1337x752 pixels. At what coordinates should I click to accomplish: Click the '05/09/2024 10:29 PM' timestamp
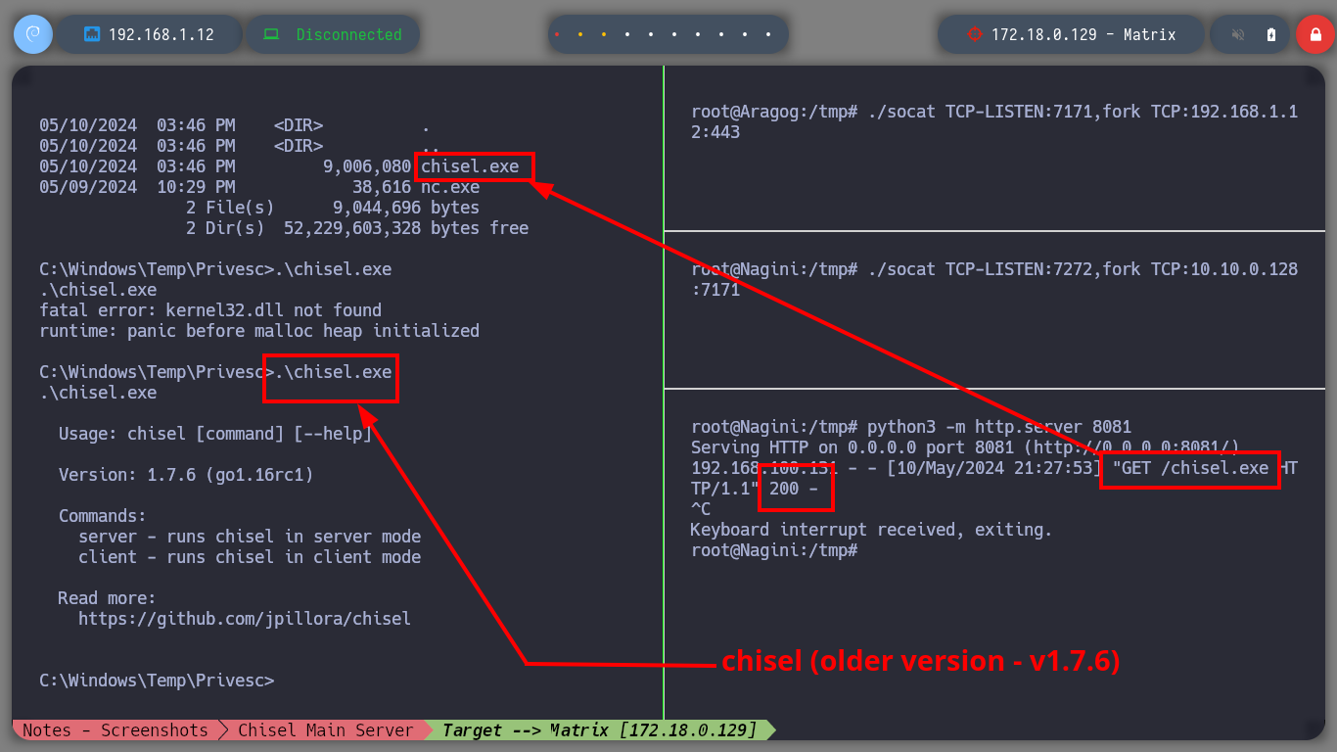click(137, 187)
